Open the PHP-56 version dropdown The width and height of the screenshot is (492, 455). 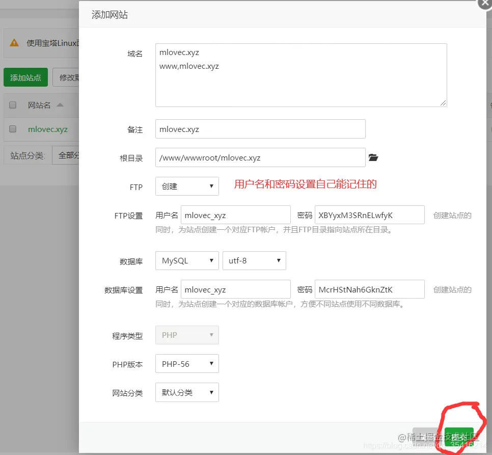pos(187,363)
